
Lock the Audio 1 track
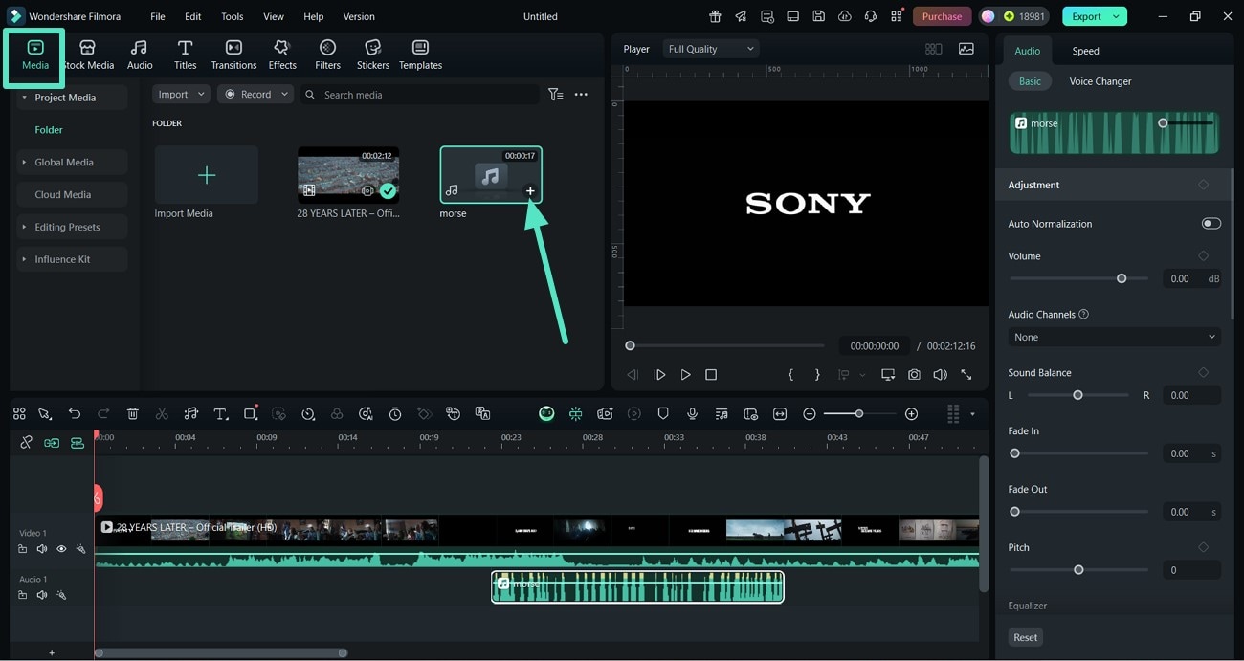tap(22, 595)
